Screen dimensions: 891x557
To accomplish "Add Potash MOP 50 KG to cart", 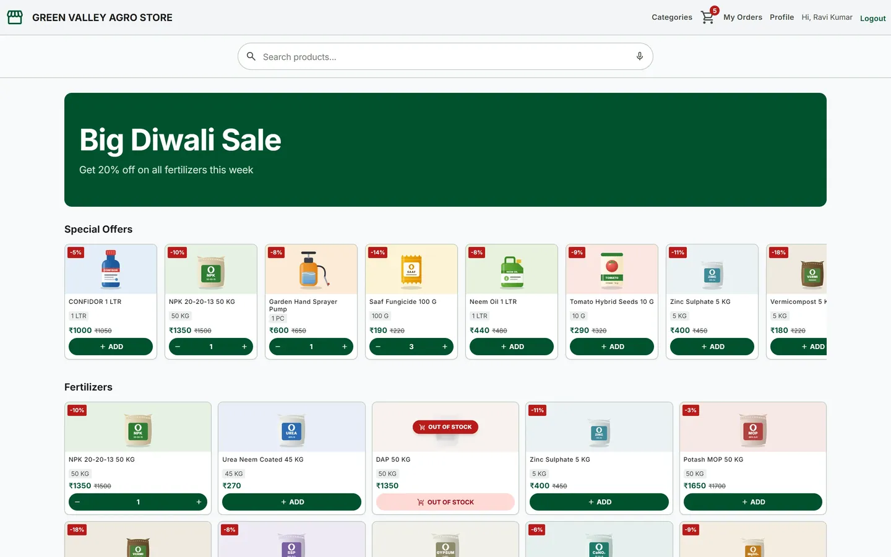I will [x=752, y=502].
